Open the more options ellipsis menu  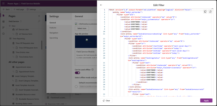click(x=40, y=9)
